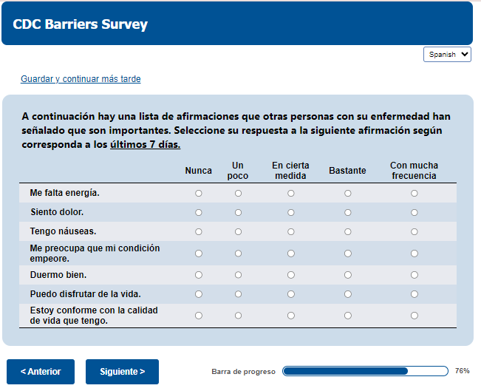
Task: Pick 'En cierta medida' for 'Puedo disfrutar de la vida'
Action: 291,294
